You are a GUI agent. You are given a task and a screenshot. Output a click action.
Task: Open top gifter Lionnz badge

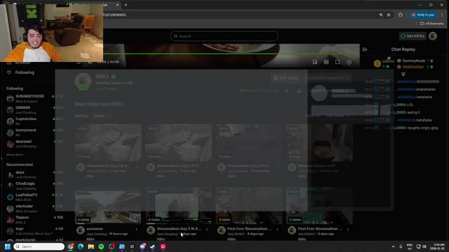(x=377, y=63)
